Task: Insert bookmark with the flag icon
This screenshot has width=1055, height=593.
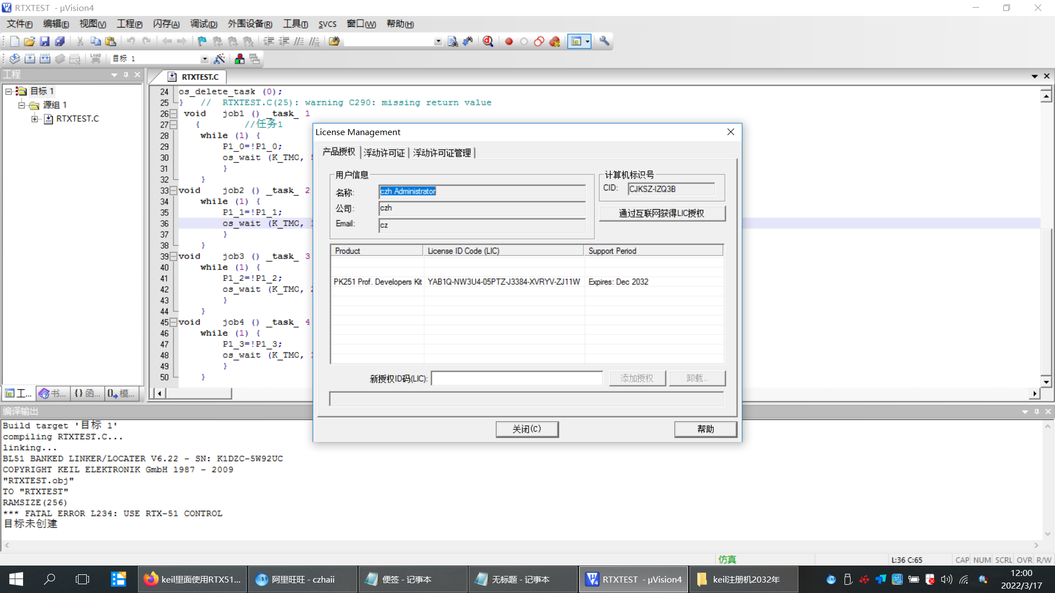Action: point(202,41)
